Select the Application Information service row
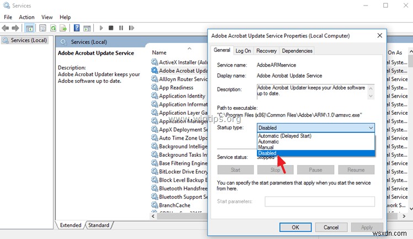The image size is (413, 239). click(179, 104)
